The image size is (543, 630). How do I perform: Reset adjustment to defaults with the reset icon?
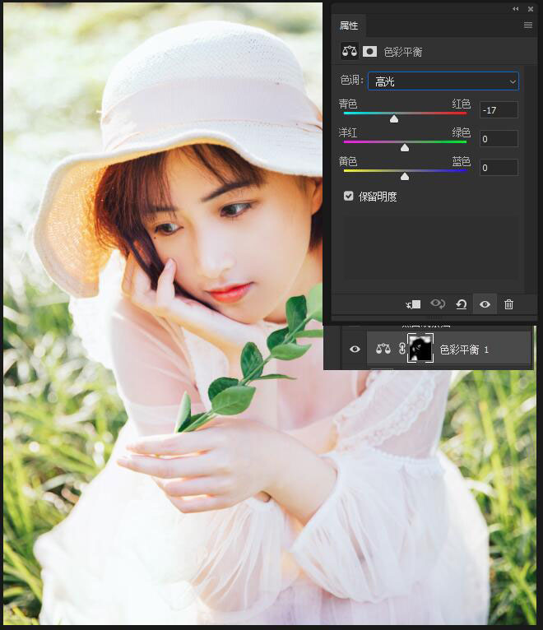461,304
